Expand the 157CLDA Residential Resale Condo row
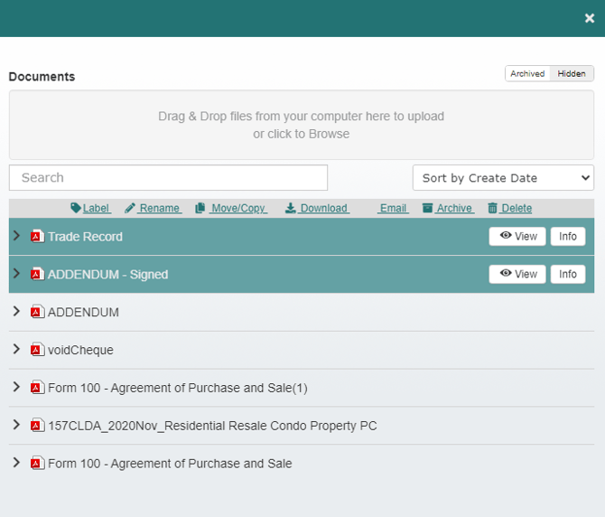Screen dimensions: 605x517 tap(16, 426)
